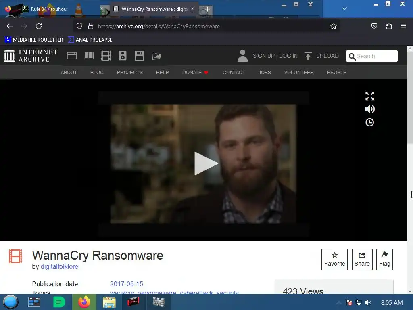This screenshot has height=310, width=413.
Task: Click the film strip media type icon by title
Action: 16,256
